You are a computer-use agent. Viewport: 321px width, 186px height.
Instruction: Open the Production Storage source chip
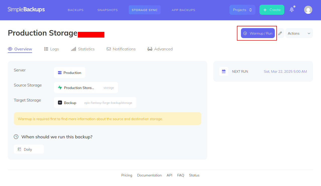[x=86, y=87]
